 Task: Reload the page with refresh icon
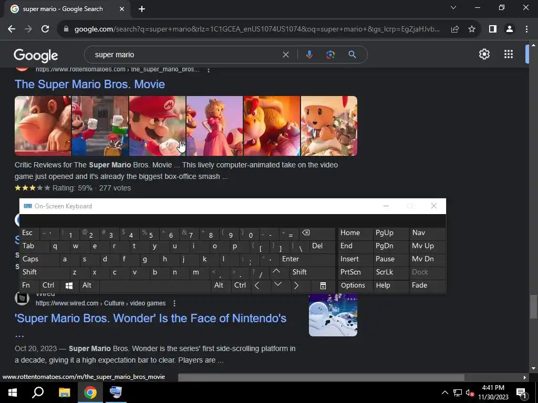(45, 29)
